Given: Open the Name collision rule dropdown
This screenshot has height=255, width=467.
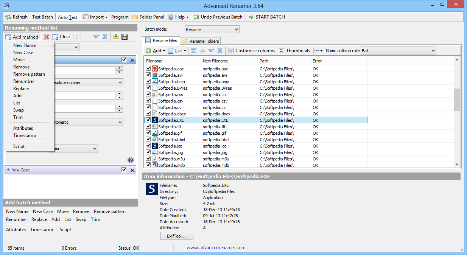Looking at the screenshot, I should point(398,51).
